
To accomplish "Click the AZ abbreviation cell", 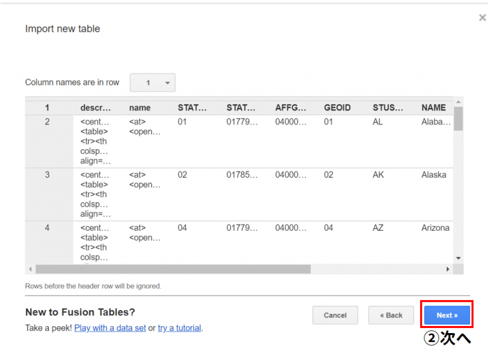I will point(378,228).
